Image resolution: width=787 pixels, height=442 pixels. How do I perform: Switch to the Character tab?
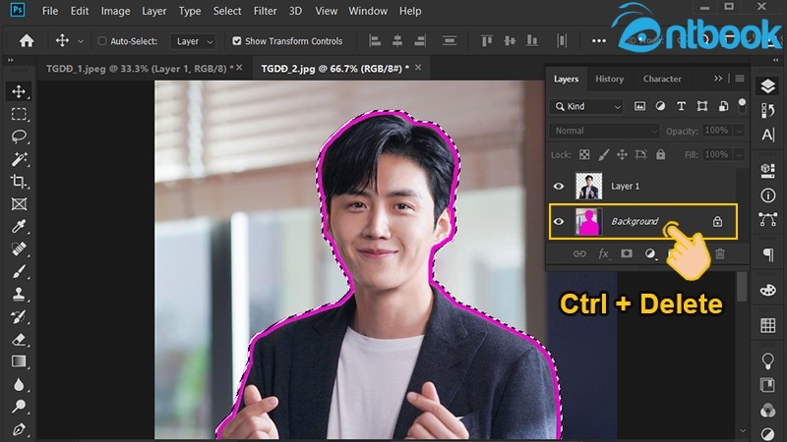tap(662, 79)
